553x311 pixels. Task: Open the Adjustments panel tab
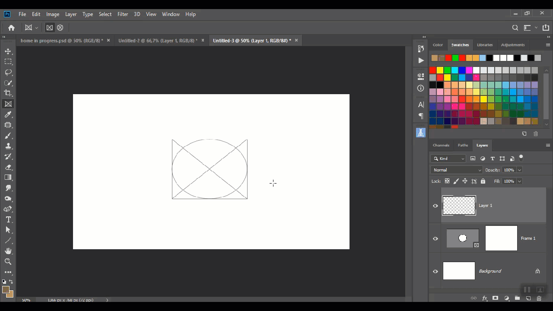click(513, 45)
